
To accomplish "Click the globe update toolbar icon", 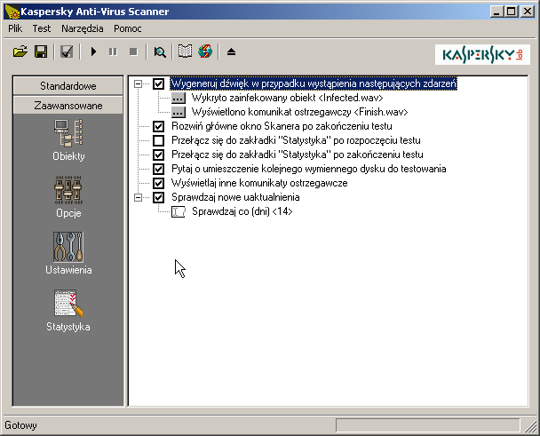I will coord(205,52).
